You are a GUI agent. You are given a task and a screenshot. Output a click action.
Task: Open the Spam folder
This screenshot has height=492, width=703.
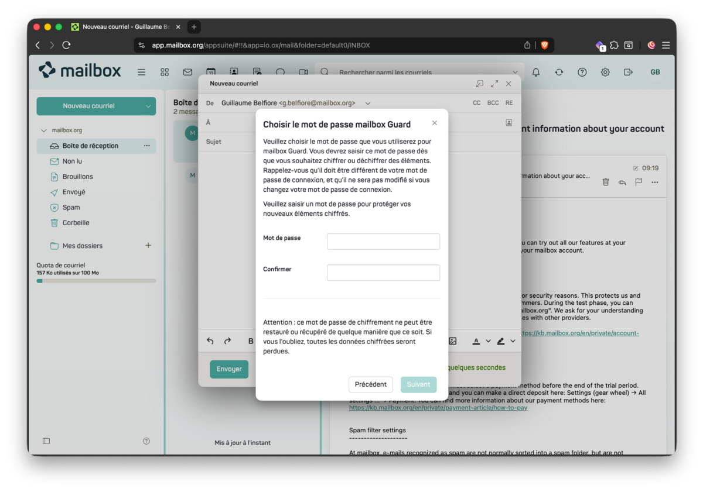[96, 207]
